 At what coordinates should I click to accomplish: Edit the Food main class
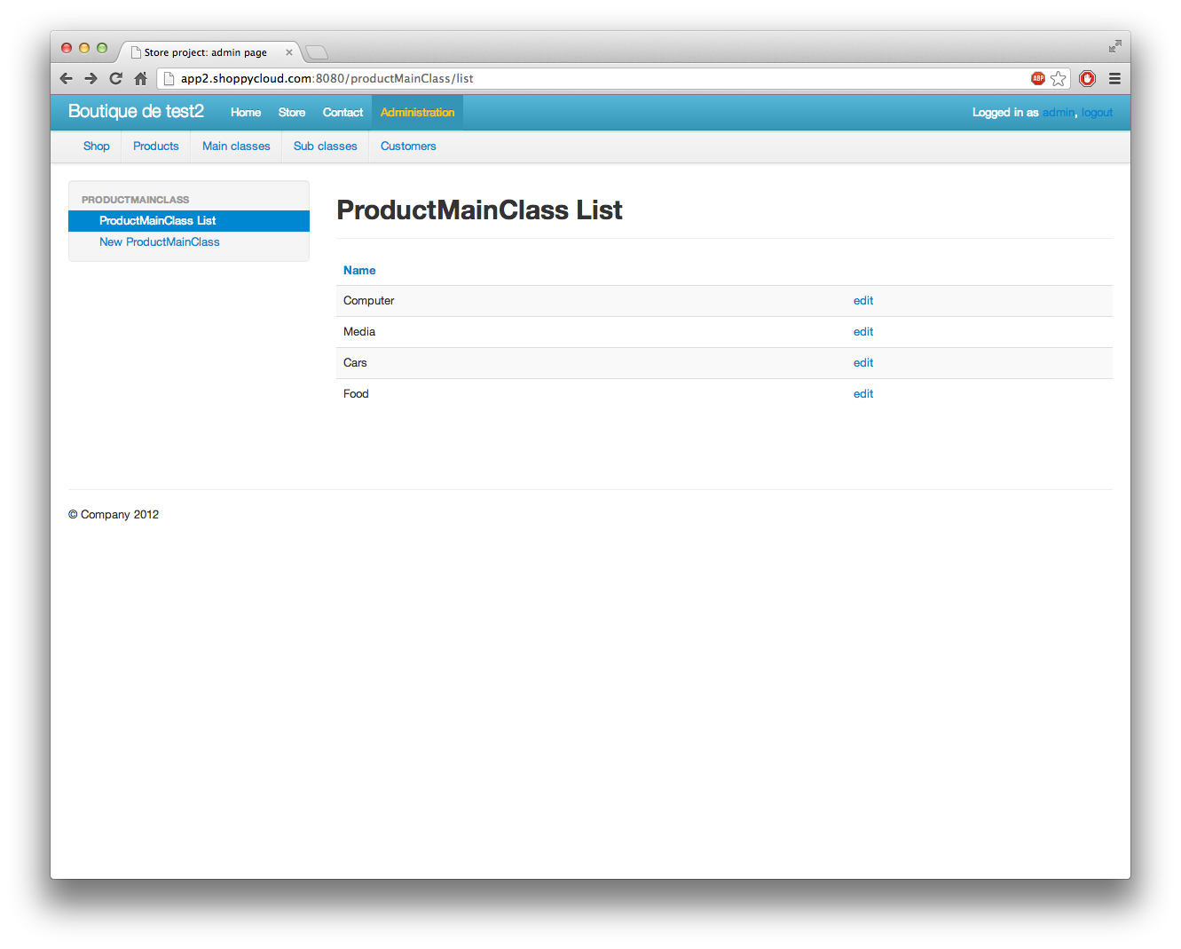point(862,394)
